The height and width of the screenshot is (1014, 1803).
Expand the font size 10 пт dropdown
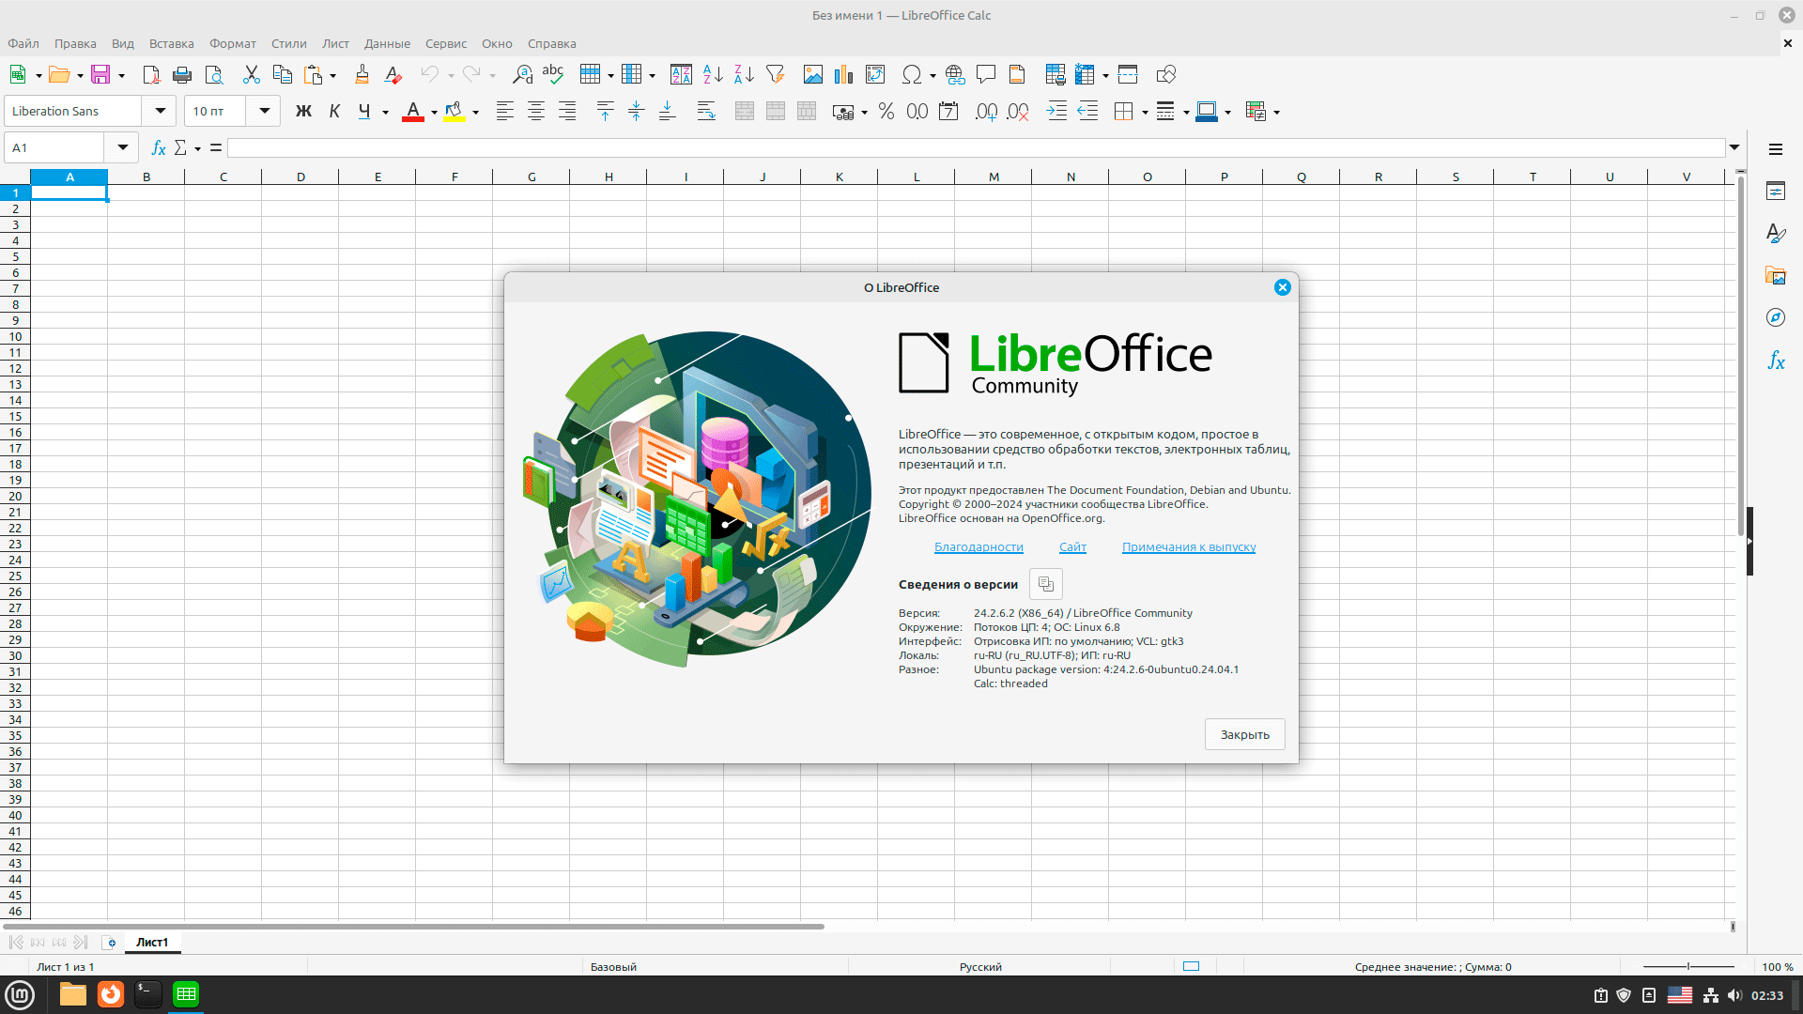click(265, 112)
